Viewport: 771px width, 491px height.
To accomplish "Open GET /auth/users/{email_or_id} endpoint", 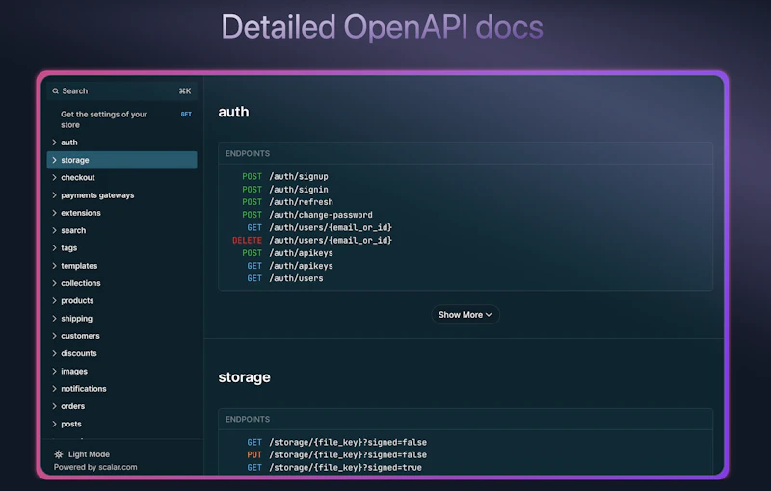I will point(319,228).
